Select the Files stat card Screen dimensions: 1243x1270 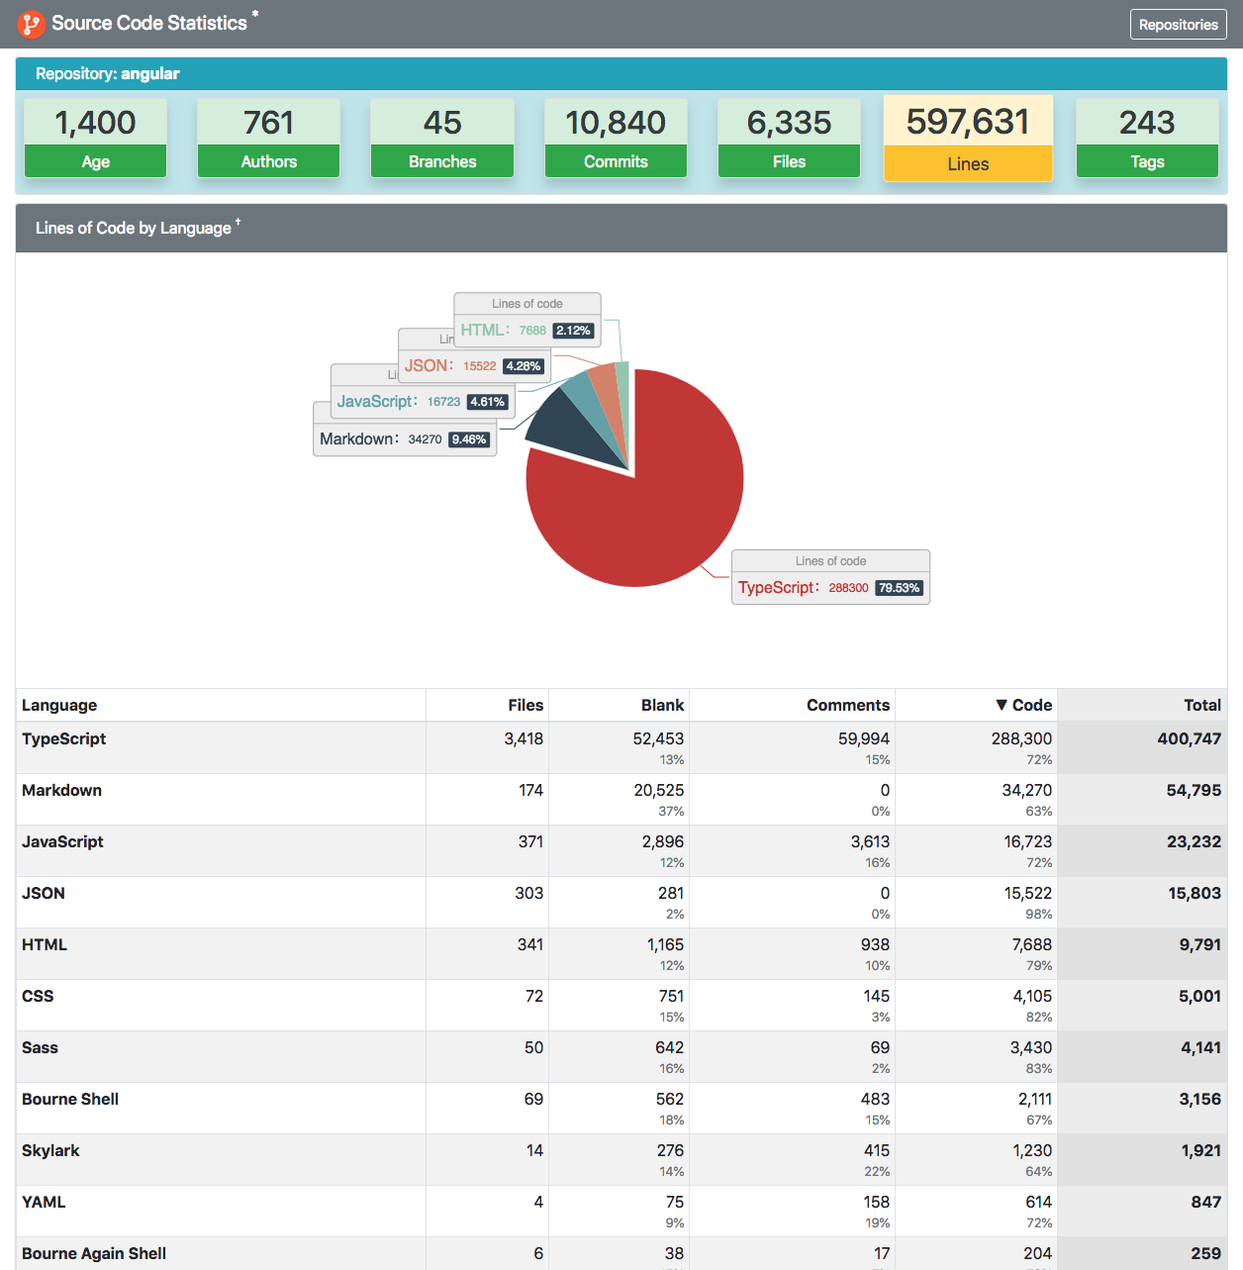click(789, 138)
